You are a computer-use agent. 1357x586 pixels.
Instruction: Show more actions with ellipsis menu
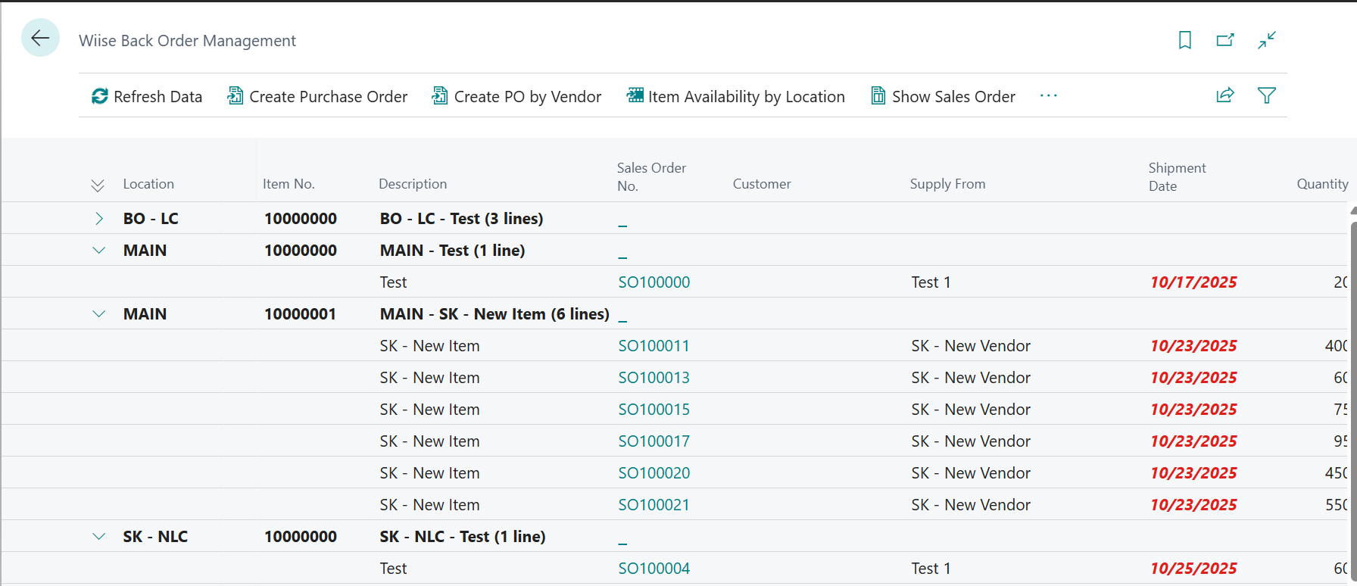coord(1049,96)
